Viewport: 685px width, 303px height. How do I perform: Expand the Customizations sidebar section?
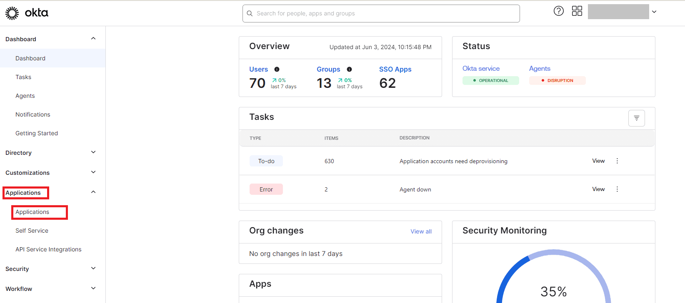point(93,172)
